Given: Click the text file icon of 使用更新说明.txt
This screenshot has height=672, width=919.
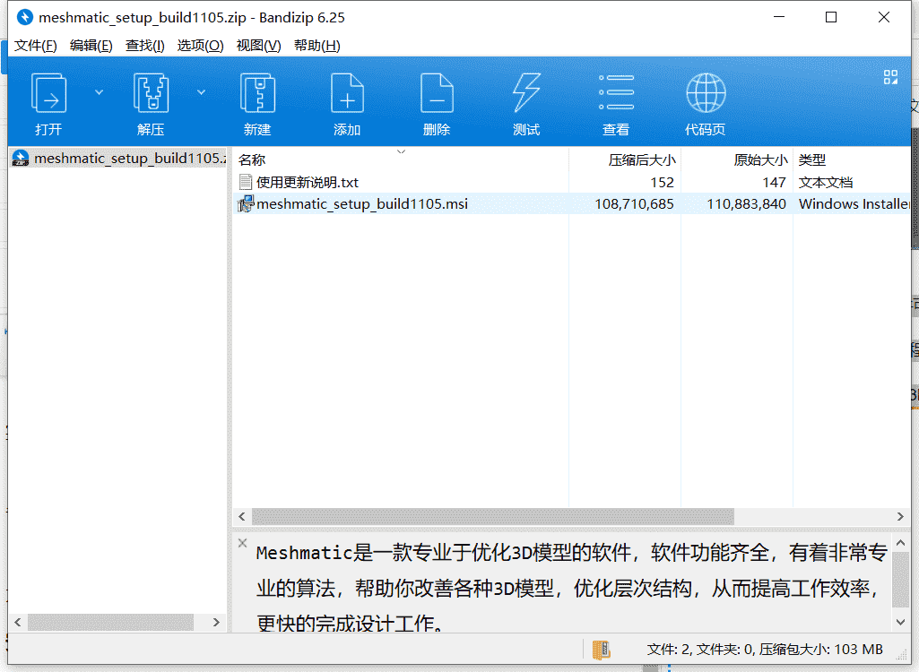Looking at the screenshot, I should [246, 182].
